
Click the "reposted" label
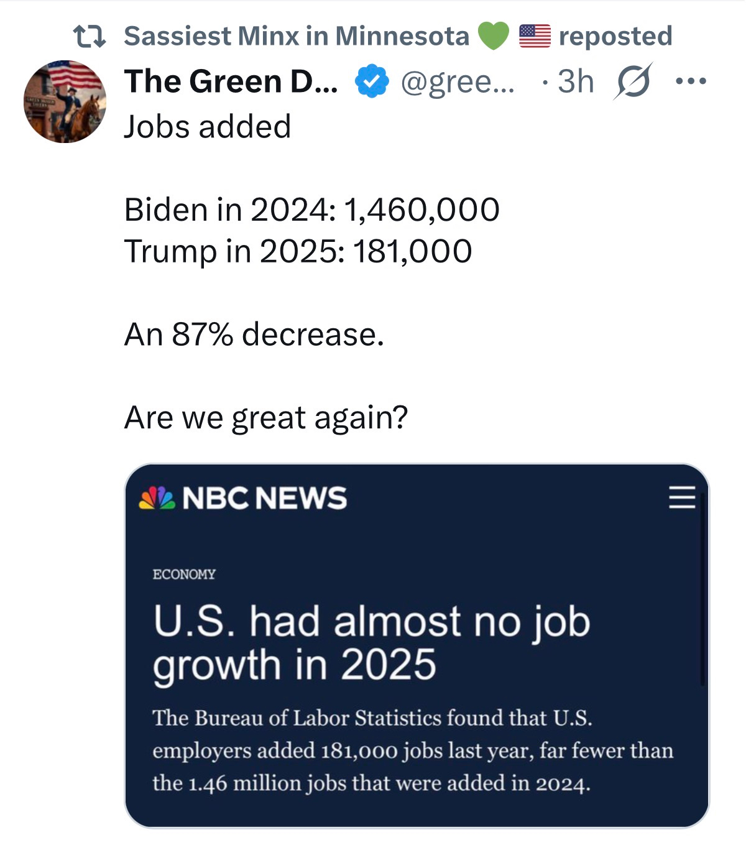click(x=615, y=36)
